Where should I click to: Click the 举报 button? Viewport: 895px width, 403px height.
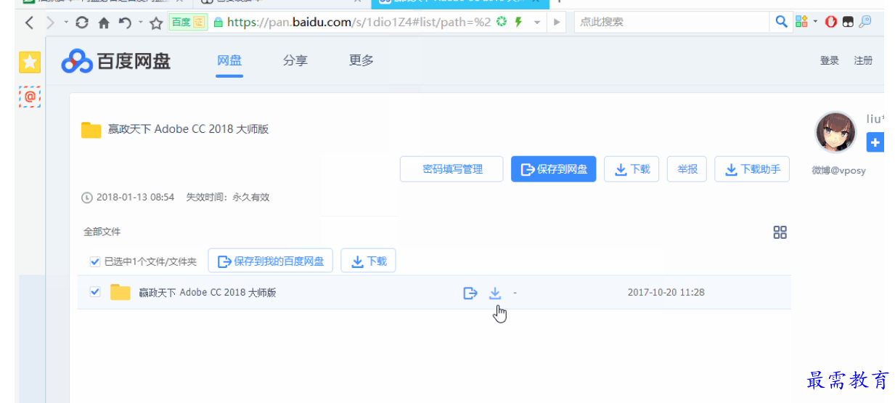(687, 169)
